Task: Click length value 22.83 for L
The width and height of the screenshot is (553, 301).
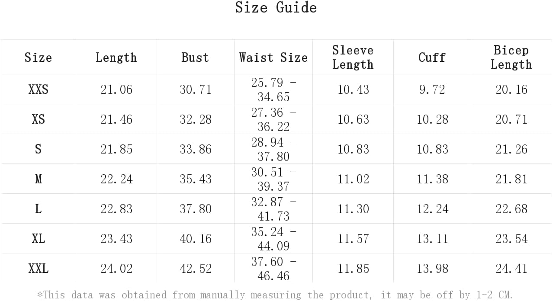Action: (116, 209)
